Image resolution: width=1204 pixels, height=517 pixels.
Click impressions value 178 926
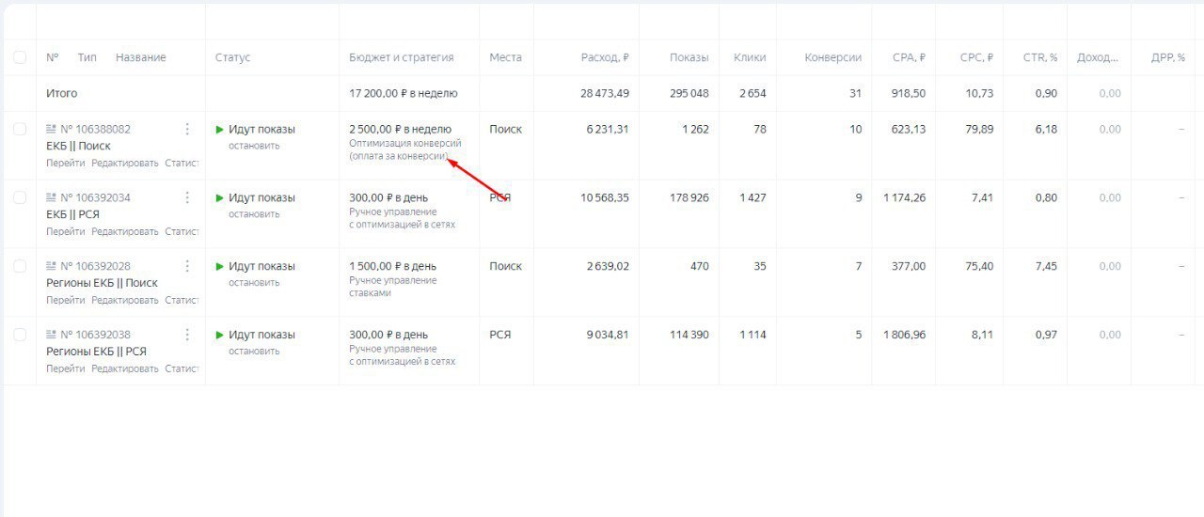(688, 197)
